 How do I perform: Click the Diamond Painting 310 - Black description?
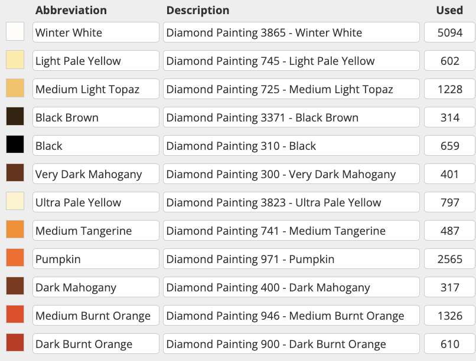(x=291, y=146)
